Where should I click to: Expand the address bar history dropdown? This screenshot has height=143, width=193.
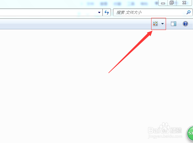coord(99,12)
